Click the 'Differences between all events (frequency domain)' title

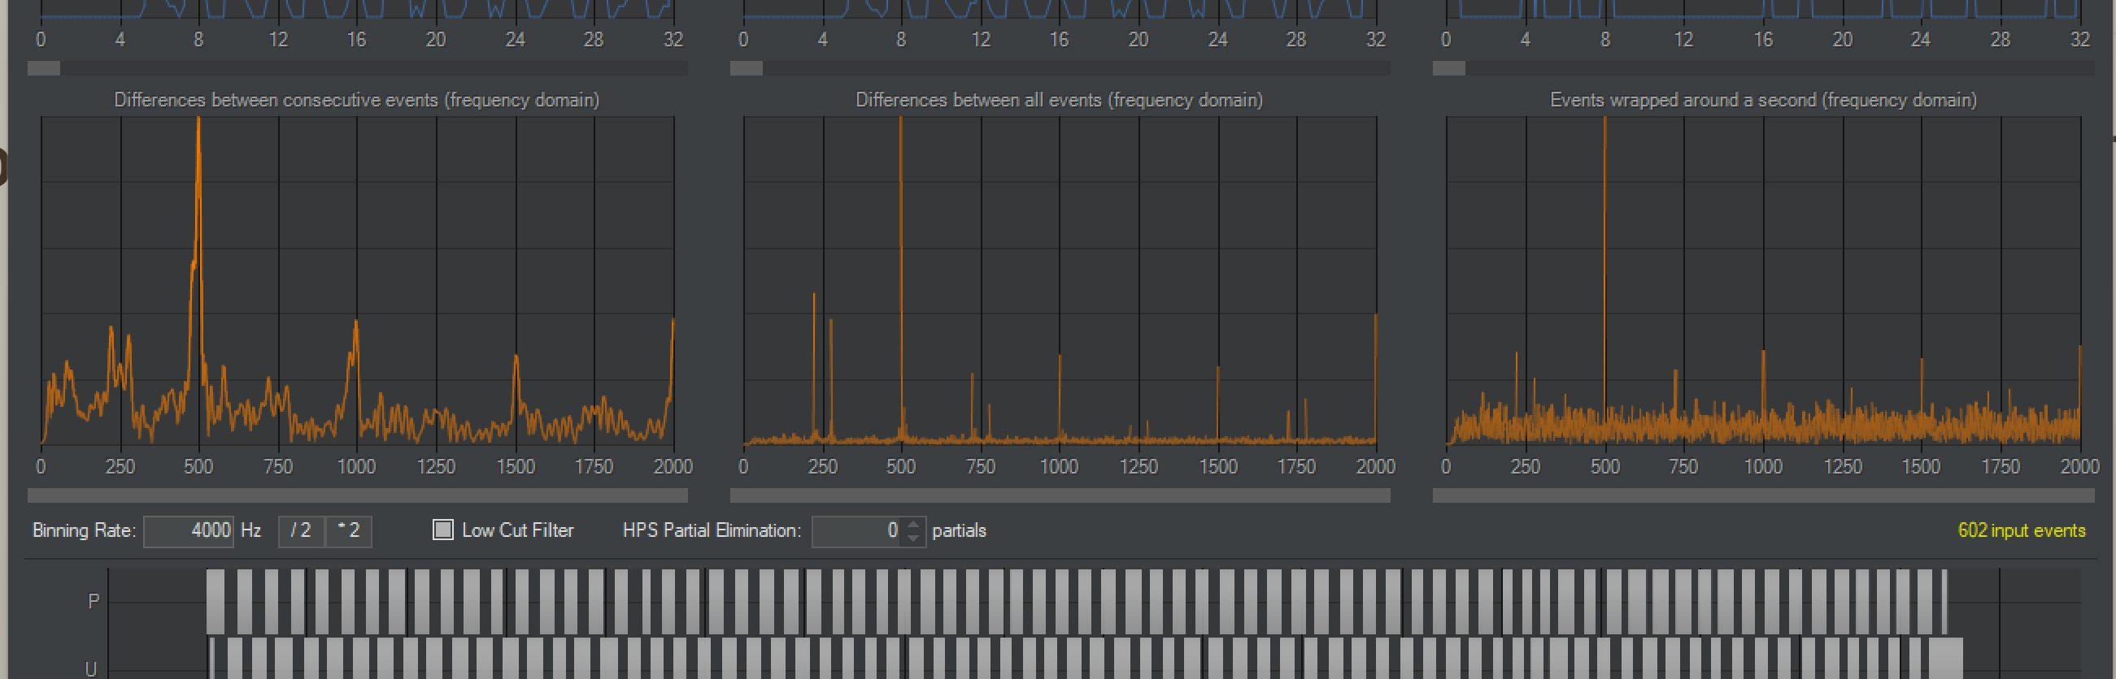point(1060,100)
